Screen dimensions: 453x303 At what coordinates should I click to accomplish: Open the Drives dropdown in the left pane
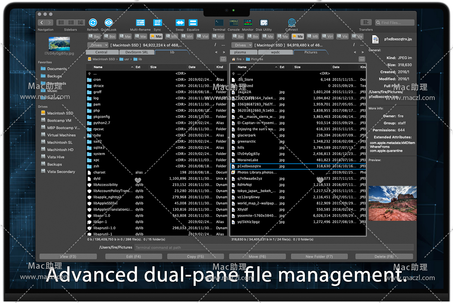[x=98, y=45]
